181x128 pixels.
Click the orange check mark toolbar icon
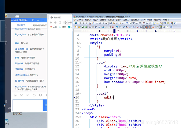click(153, 27)
